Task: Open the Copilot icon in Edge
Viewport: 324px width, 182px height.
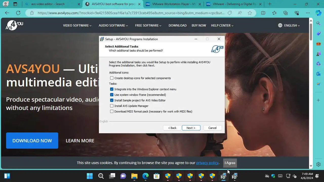Action: (x=318, y=13)
